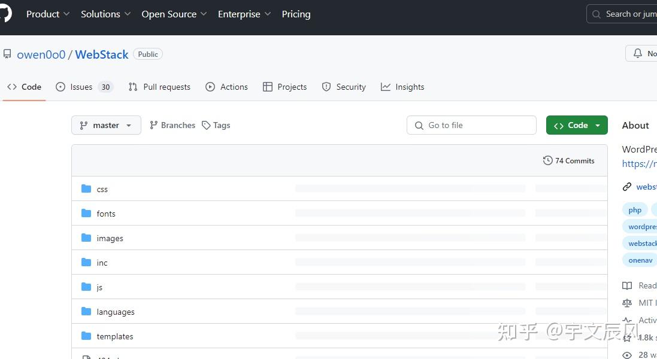Viewport: 657px width, 359px height.
Task: Click the Public visibility badge
Action: point(147,54)
